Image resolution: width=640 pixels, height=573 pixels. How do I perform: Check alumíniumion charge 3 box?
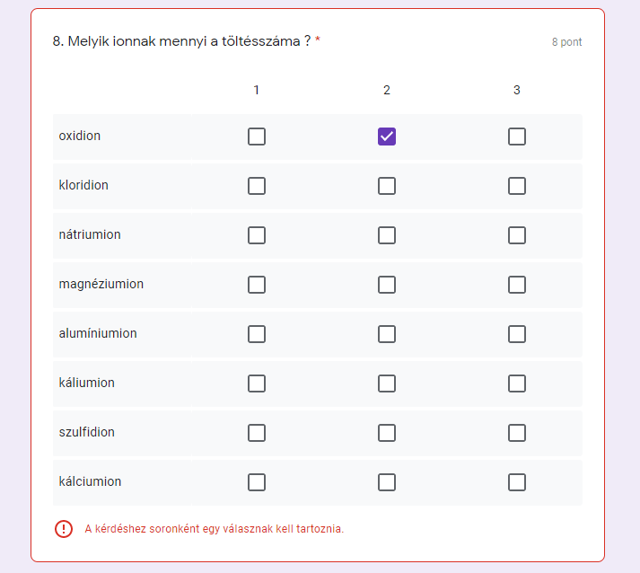(517, 334)
